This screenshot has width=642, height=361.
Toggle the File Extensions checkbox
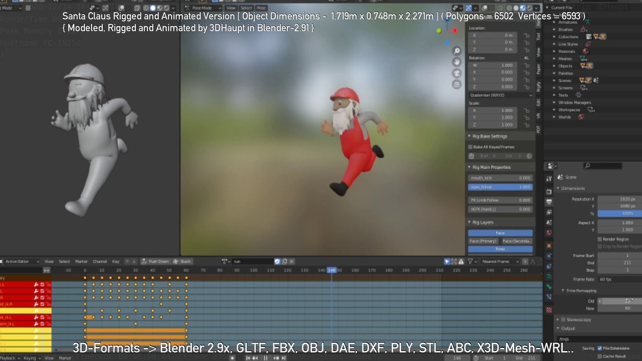pyautogui.click(x=600, y=348)
